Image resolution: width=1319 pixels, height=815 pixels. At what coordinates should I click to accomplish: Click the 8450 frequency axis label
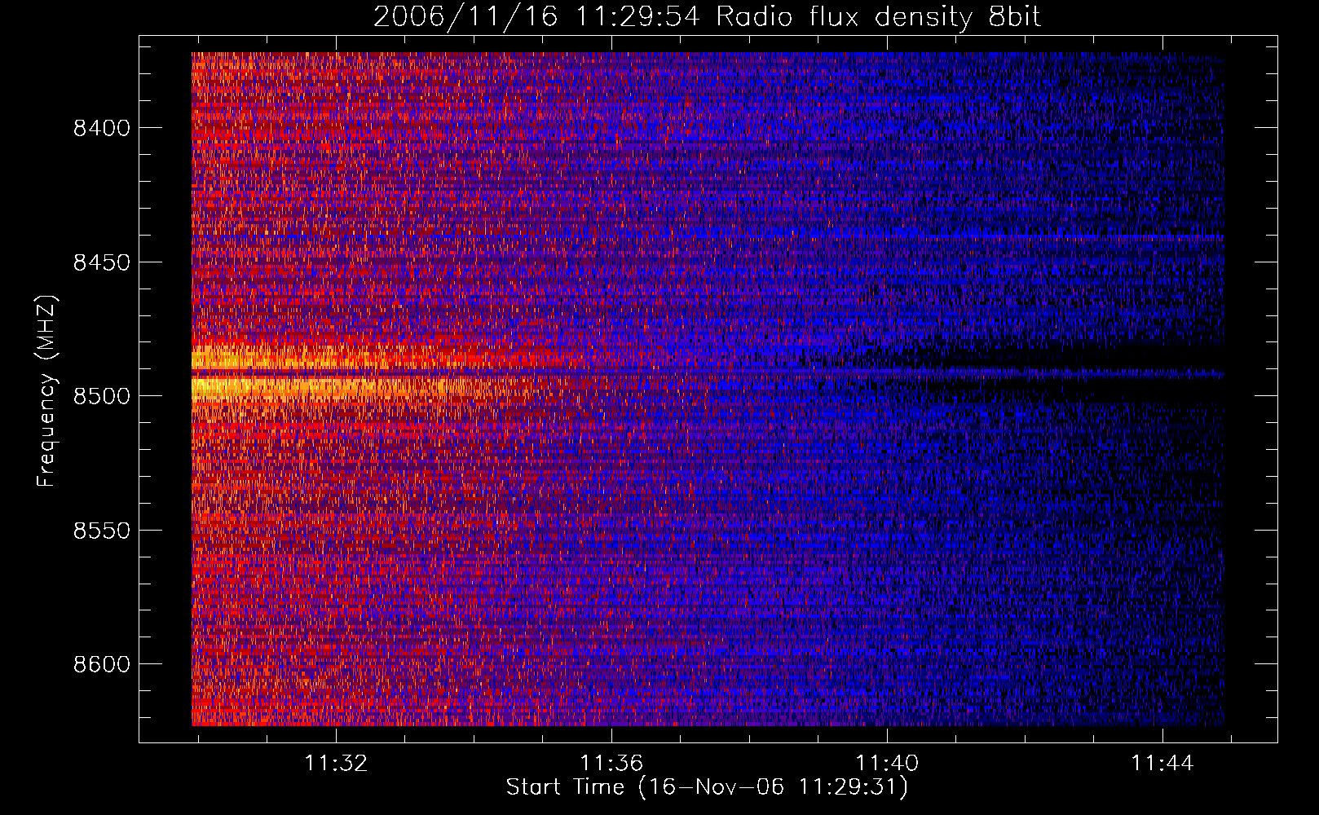click(101, 262)
